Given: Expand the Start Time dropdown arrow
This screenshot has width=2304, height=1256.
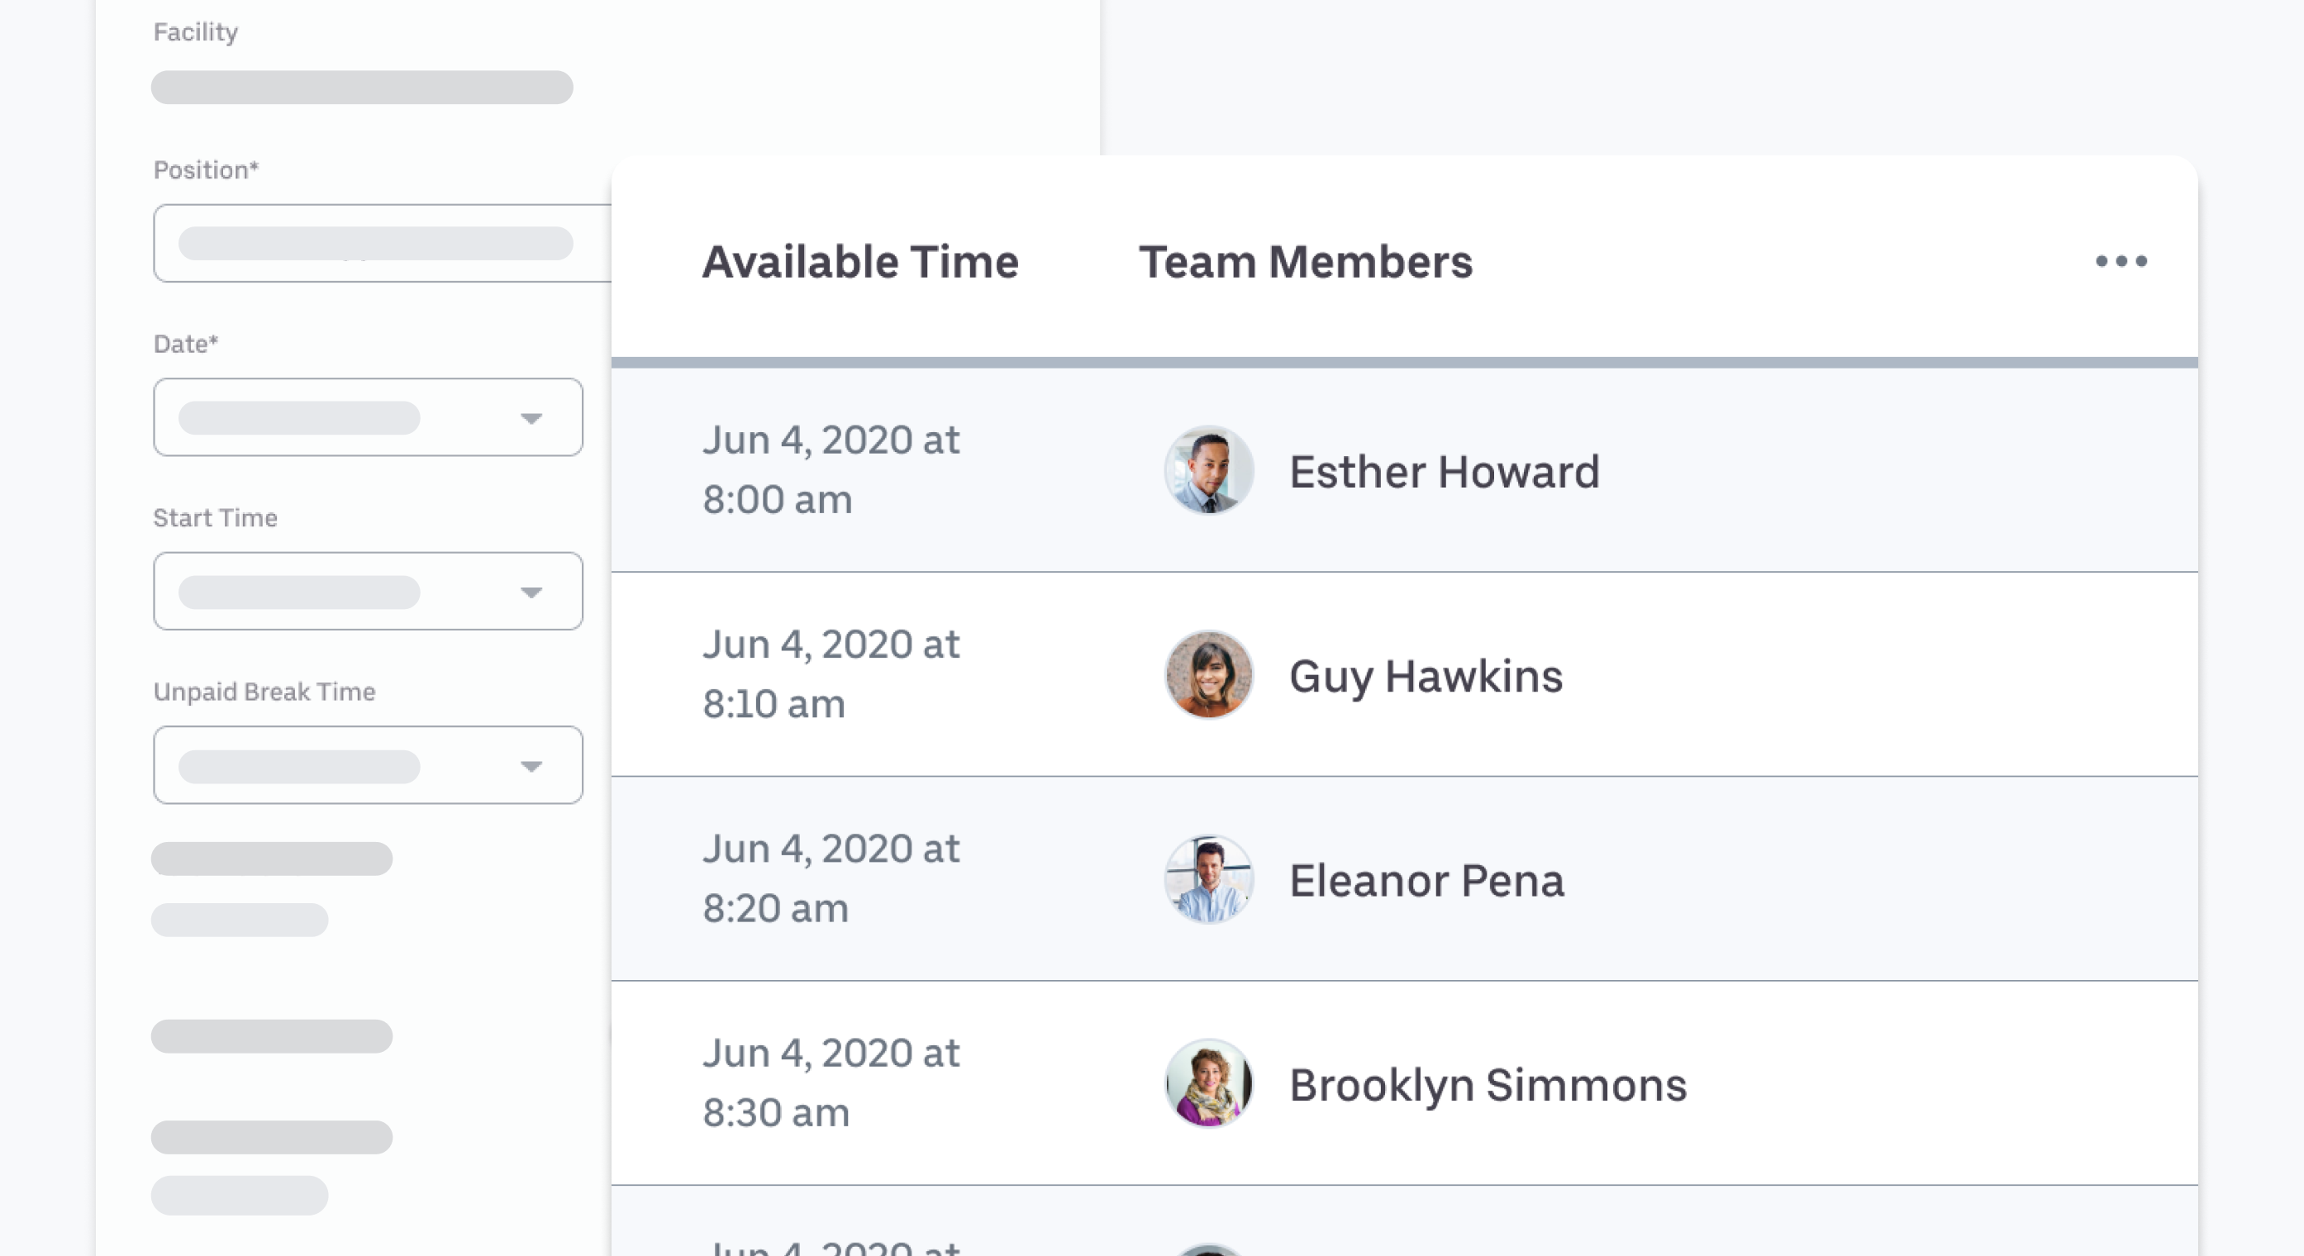Looking at the screenshot, I should (531, 592).
